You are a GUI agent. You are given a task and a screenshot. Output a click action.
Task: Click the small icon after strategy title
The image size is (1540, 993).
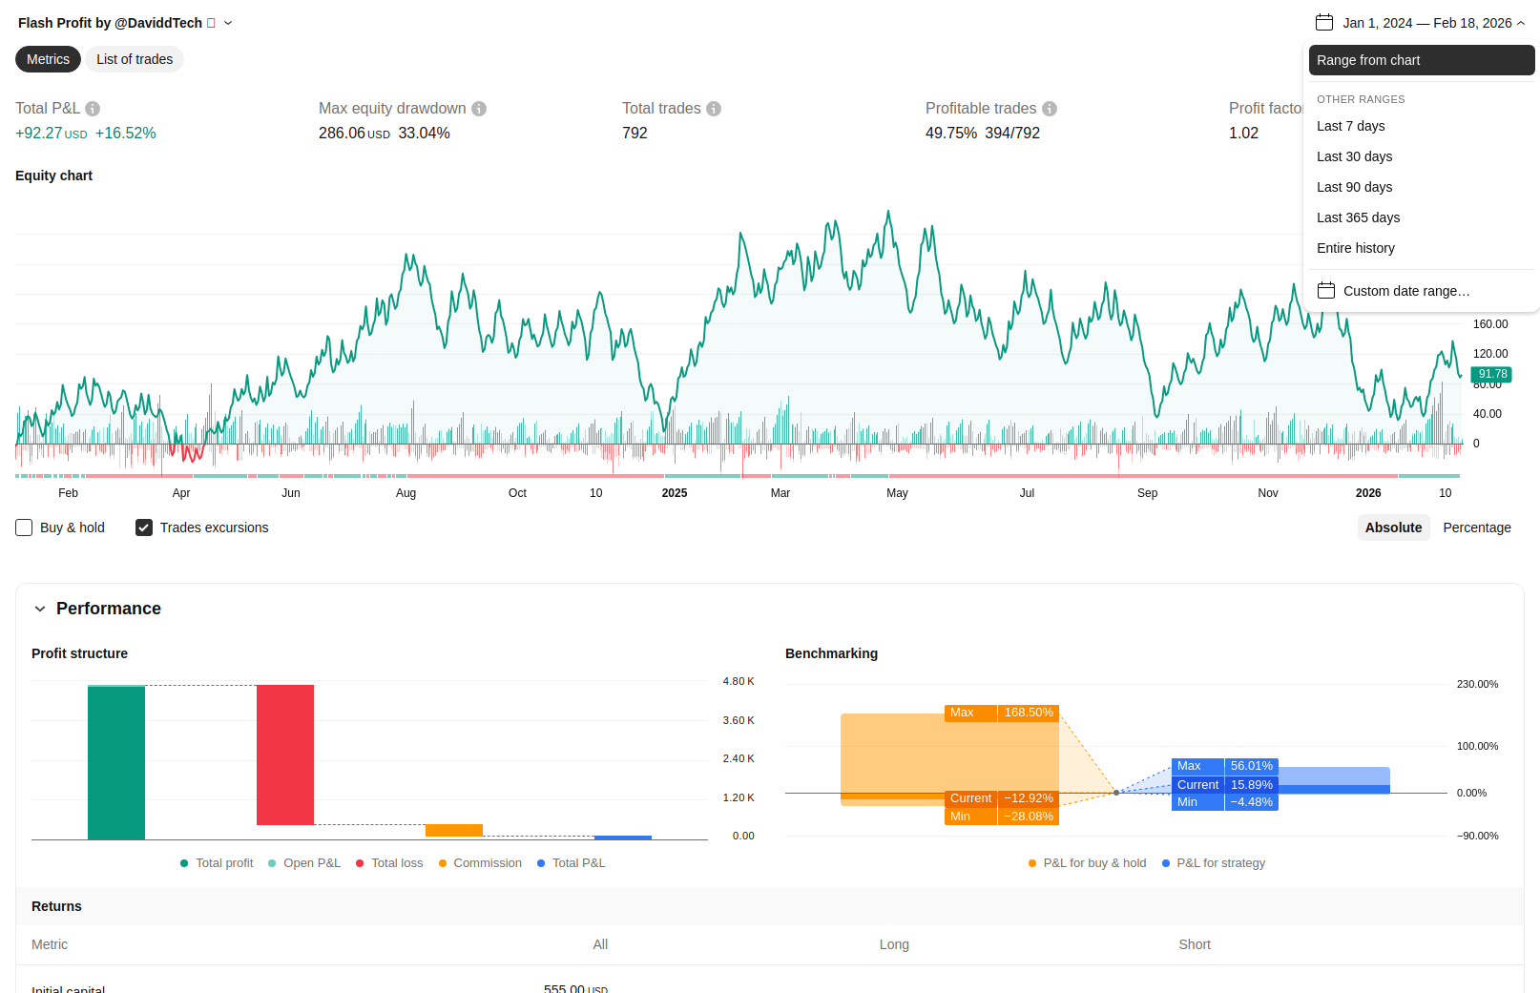212,23
